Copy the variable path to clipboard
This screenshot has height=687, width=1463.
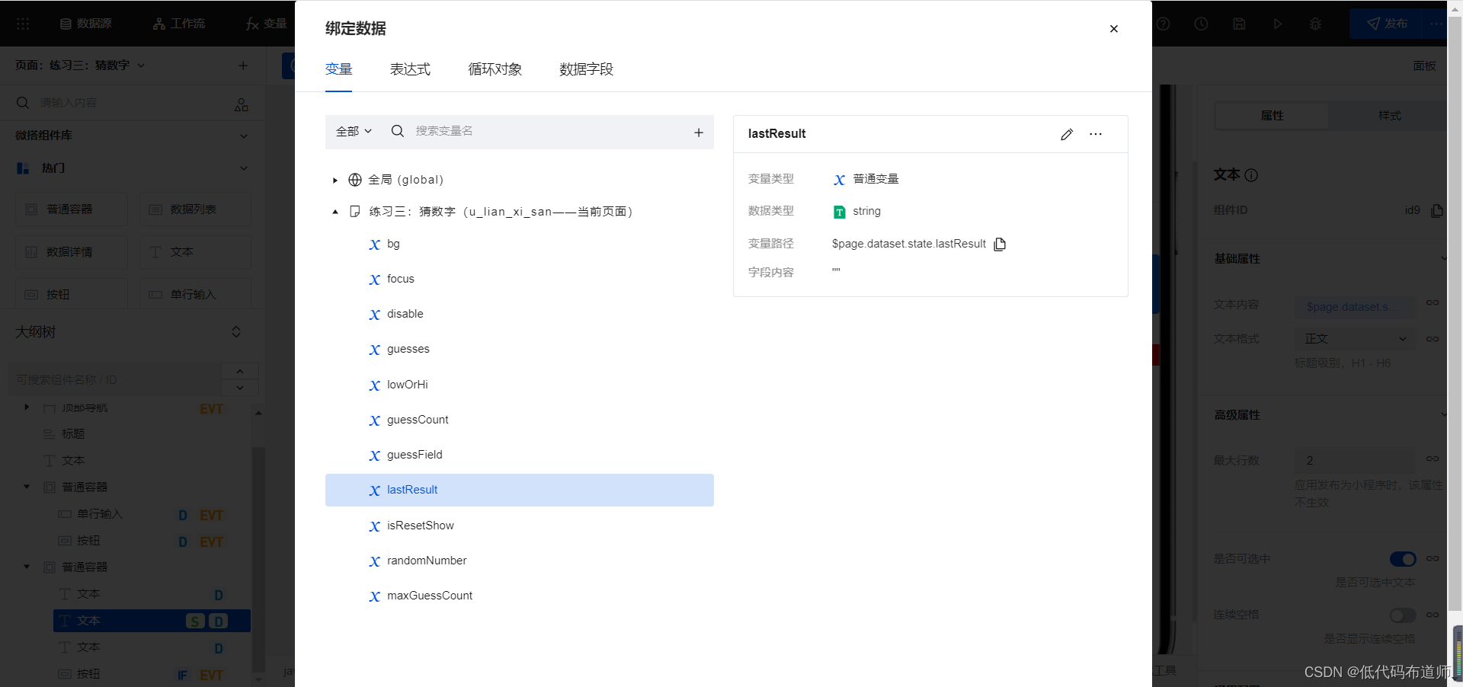pyautogui.click(x=1000, y=244)
